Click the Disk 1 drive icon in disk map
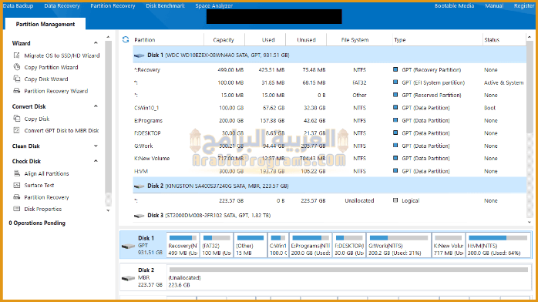Viewport: 538px width, 302px height. (128, 246)
